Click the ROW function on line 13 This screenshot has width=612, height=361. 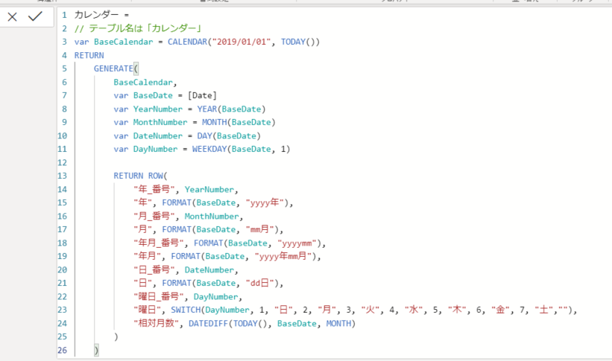pyautogui.click(x=155, y=176)
